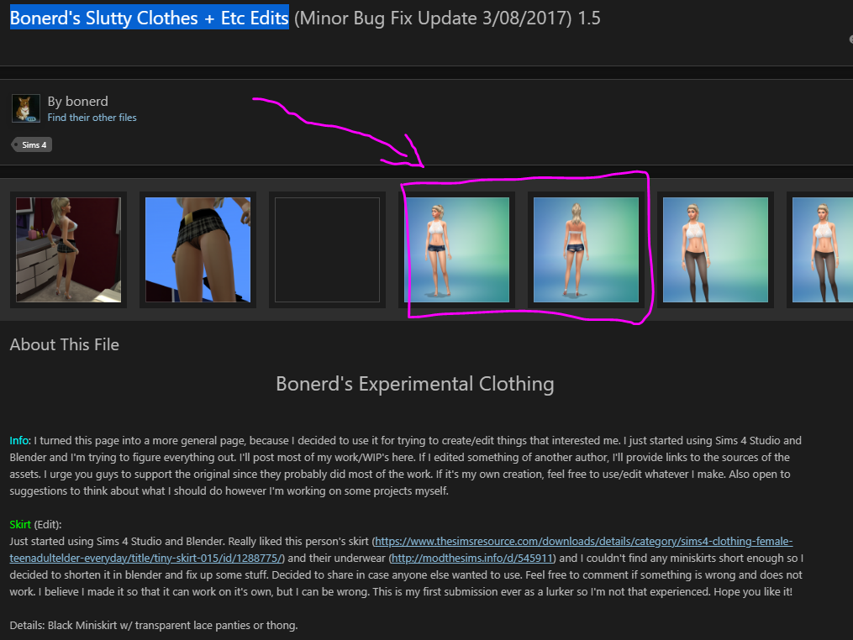Click the highlighted file title text

pos(149,18)
